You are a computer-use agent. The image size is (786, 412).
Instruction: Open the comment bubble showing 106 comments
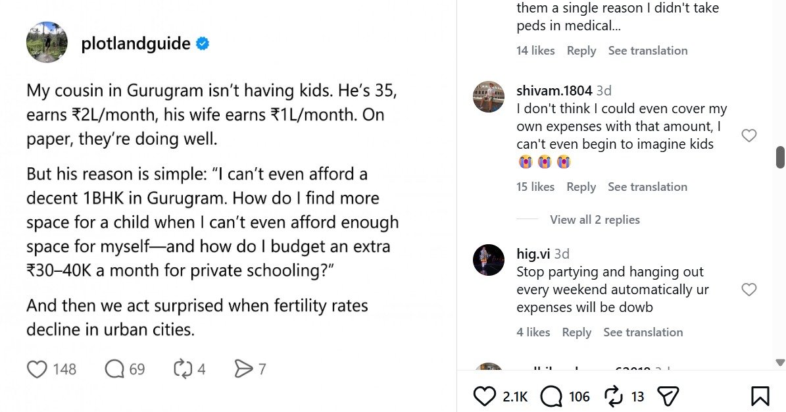click(x=551, y=396)
